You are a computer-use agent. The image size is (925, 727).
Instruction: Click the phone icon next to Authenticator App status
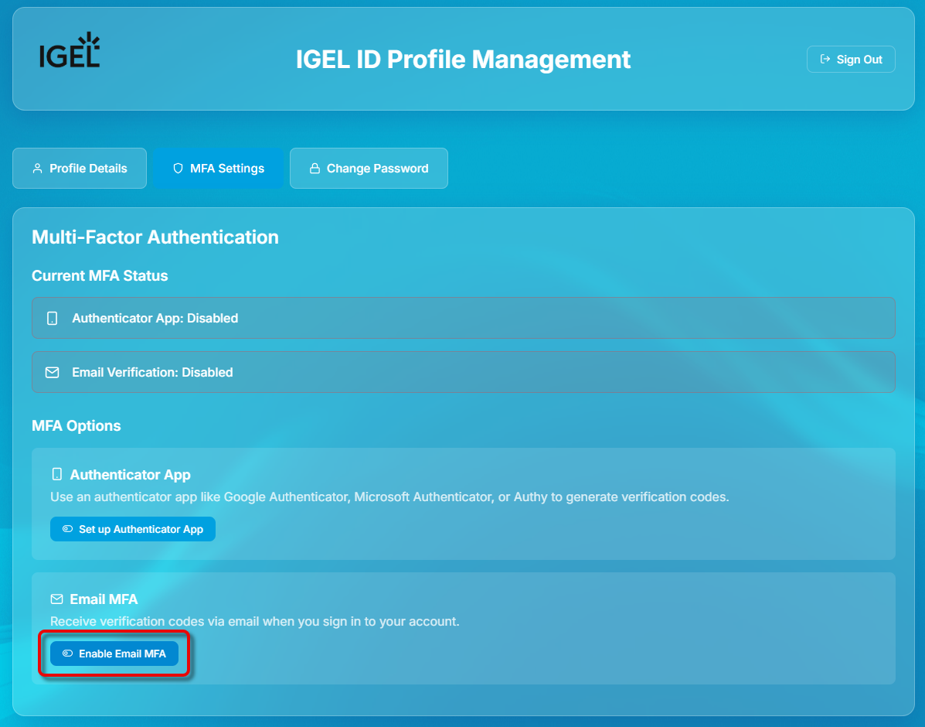[x=52, y=317]
